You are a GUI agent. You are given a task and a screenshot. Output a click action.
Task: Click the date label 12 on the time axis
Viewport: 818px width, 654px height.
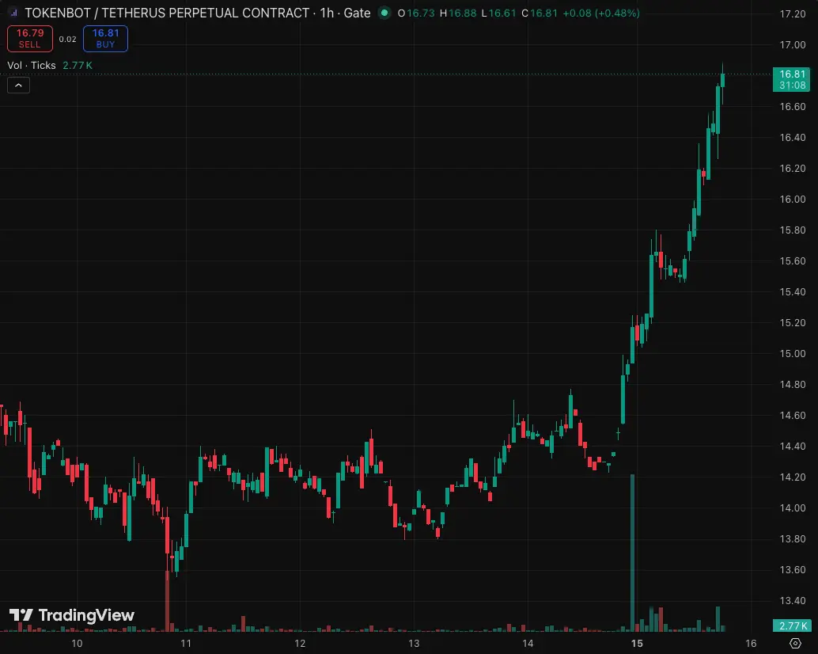tap(300, 643)
